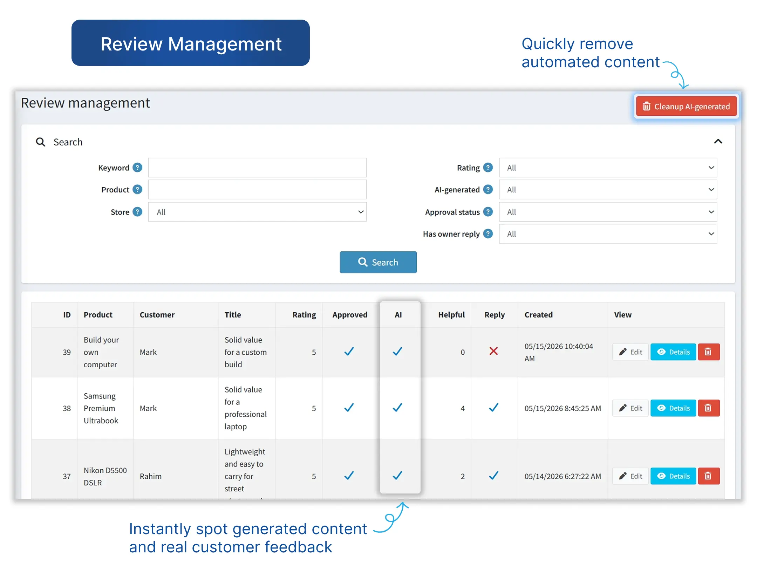View Details of review 37
Viewport: 757px width, 579px height.
click(673, 476)
